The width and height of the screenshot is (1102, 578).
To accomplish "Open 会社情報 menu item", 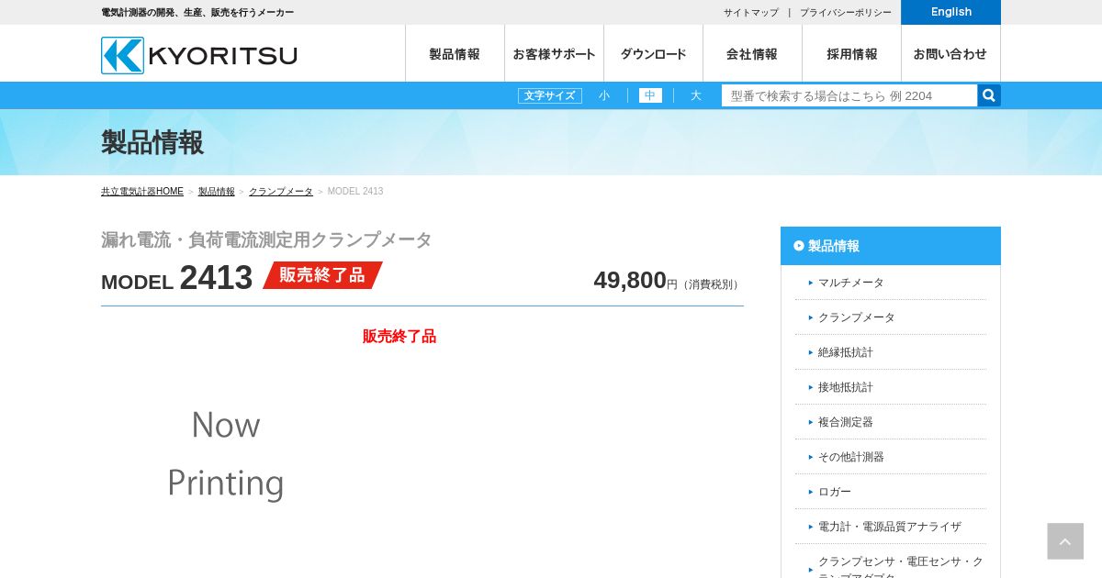I will 752,54.
